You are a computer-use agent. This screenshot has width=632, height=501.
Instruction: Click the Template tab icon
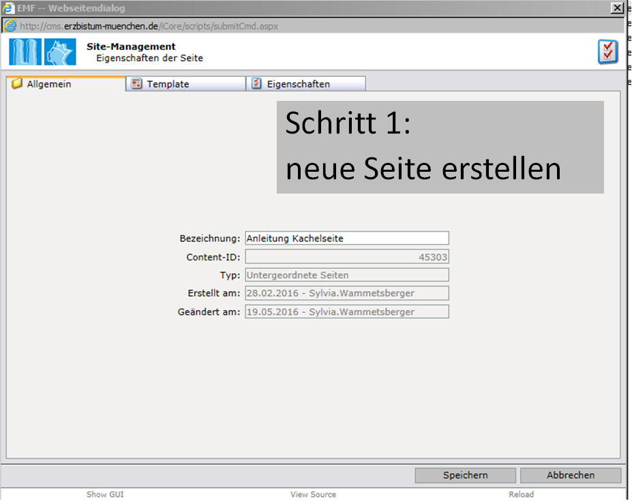136,83
